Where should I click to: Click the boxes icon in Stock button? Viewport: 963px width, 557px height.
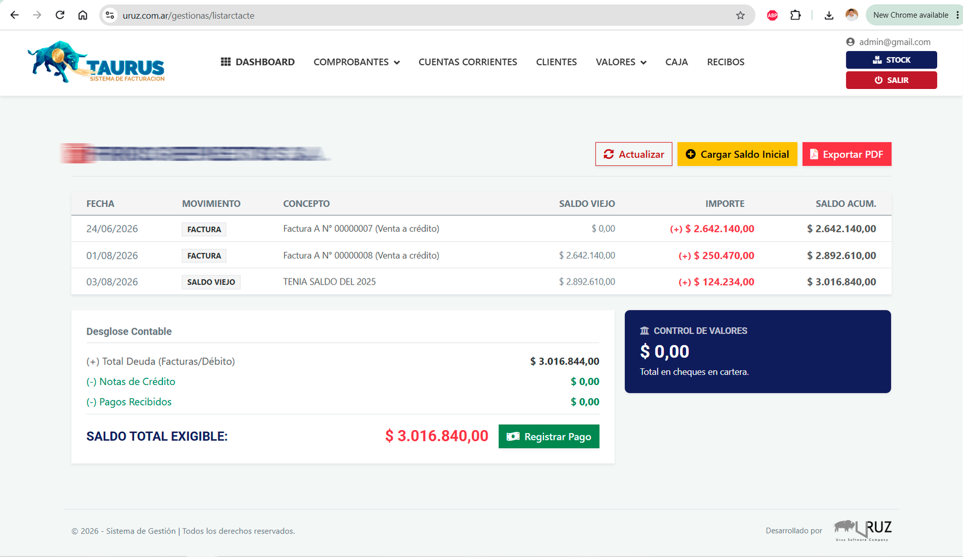[878, 60]
